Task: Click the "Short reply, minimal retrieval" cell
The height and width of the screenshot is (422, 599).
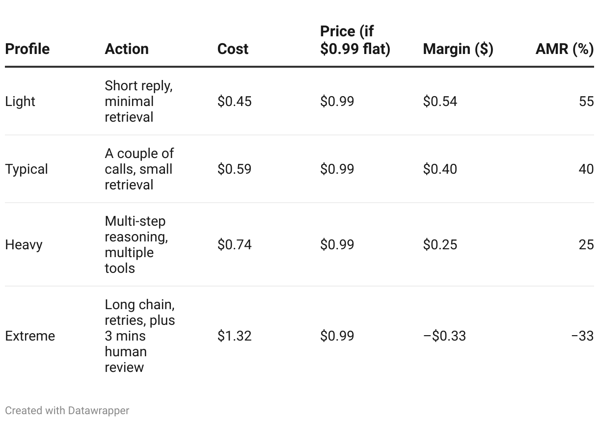Action: click(x=138, y=102)
